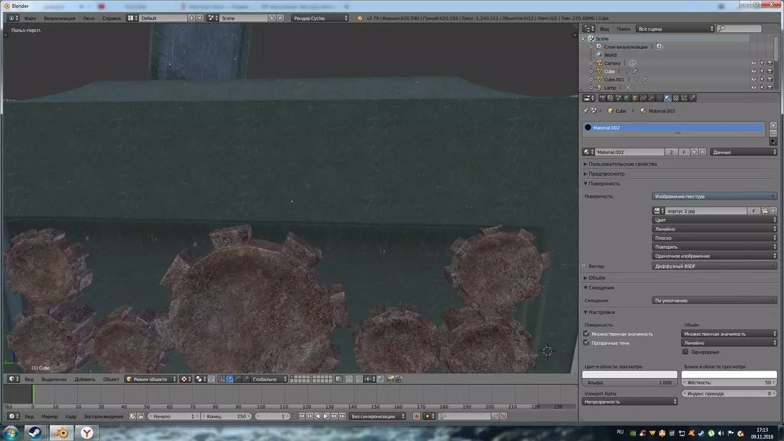Open viewport shading mode selector

click(184, 379)
